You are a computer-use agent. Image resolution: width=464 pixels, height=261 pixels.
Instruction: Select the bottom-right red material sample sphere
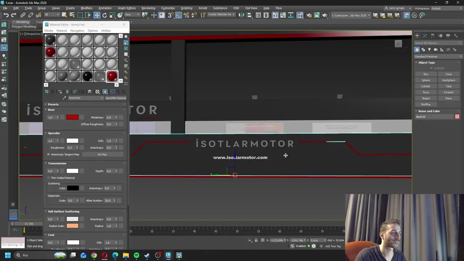[112, 76]
